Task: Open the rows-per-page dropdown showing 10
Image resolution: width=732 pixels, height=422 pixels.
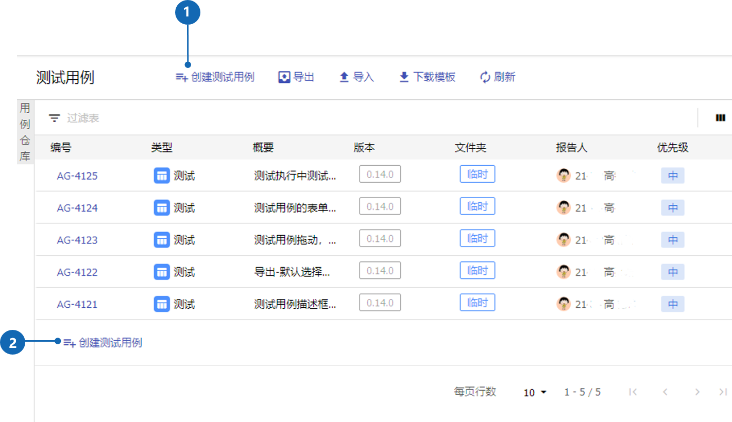Action: pos(535,393)
